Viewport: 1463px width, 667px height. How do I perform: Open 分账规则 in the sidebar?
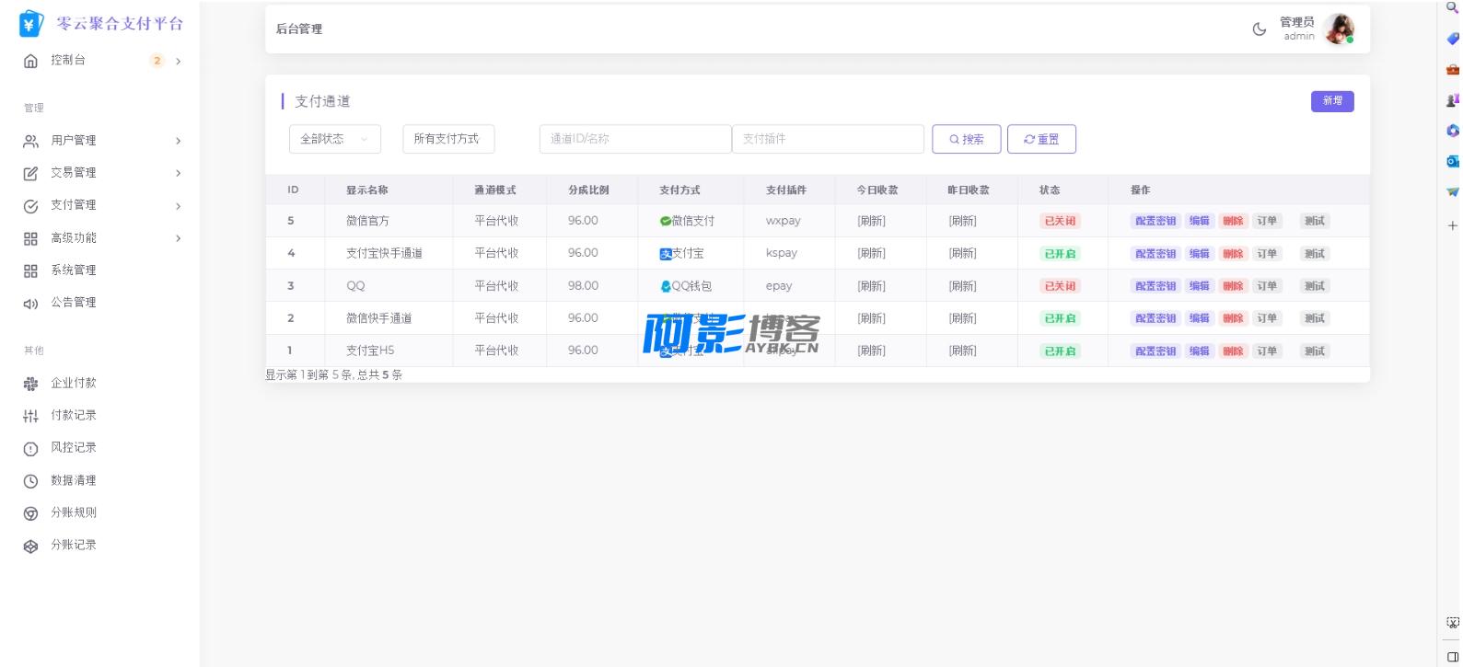point(73,512)
